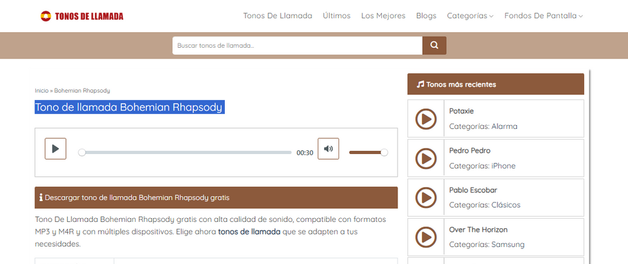Focus the 'Buscar tonos de llamada' search field

[x=297, y=46]
